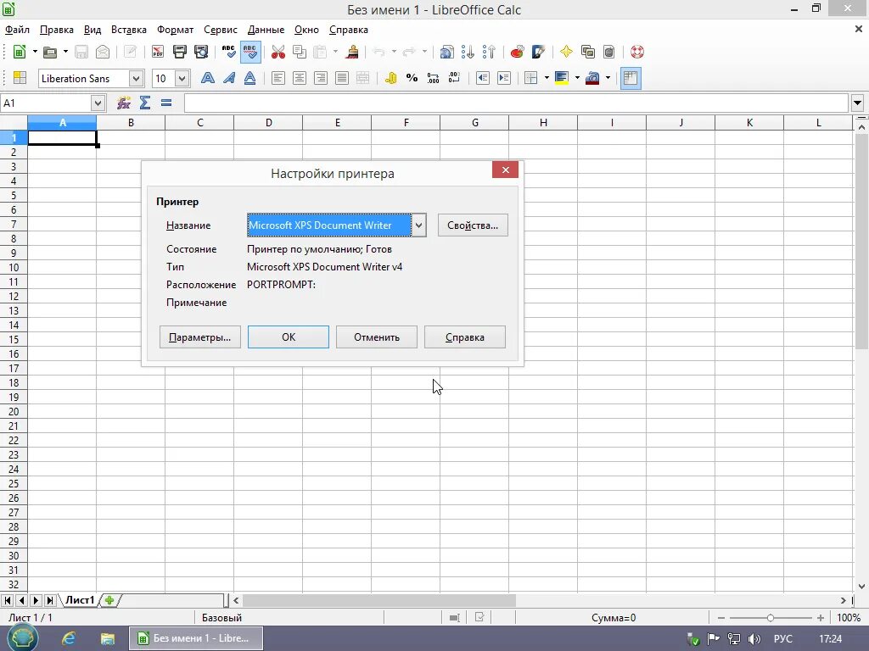Justify cell text
The image size is (869, 651).
[342, 78]
